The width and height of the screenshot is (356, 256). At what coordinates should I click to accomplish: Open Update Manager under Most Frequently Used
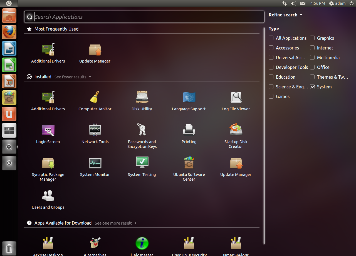click(x=95, y=53)
